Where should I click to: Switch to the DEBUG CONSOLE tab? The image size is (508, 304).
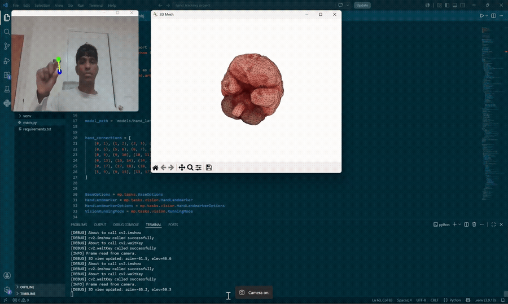(x=126, y=224)
